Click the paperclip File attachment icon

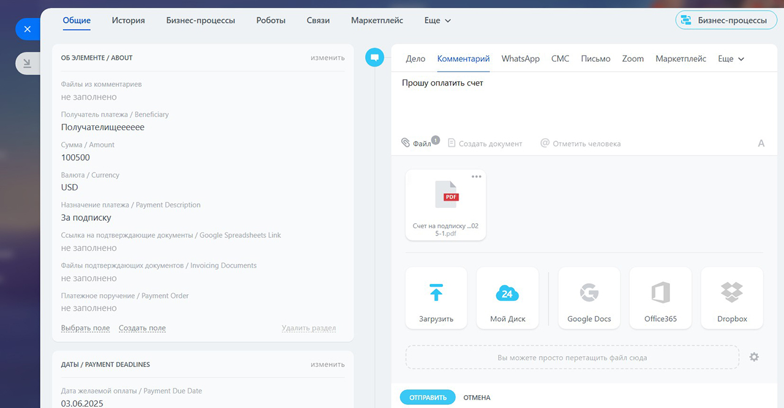[x=405, y=143]
